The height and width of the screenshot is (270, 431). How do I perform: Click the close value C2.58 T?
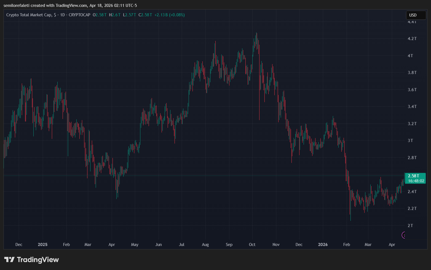click(145, 15)
